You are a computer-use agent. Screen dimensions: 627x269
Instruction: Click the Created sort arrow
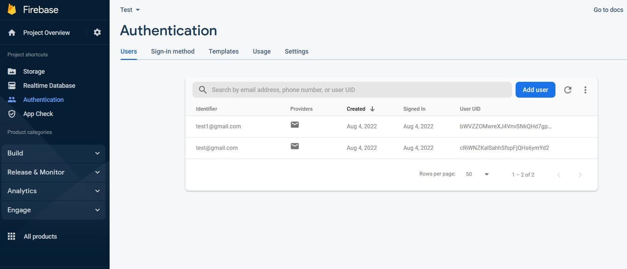click(x=372, y=109)
